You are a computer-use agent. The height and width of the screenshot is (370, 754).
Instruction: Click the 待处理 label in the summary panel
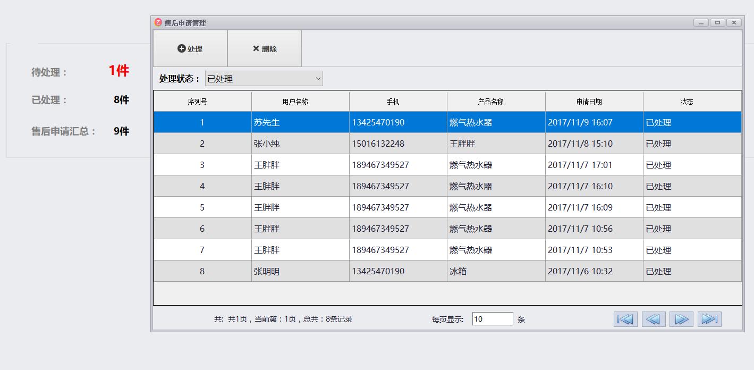(x=49, y=72)
